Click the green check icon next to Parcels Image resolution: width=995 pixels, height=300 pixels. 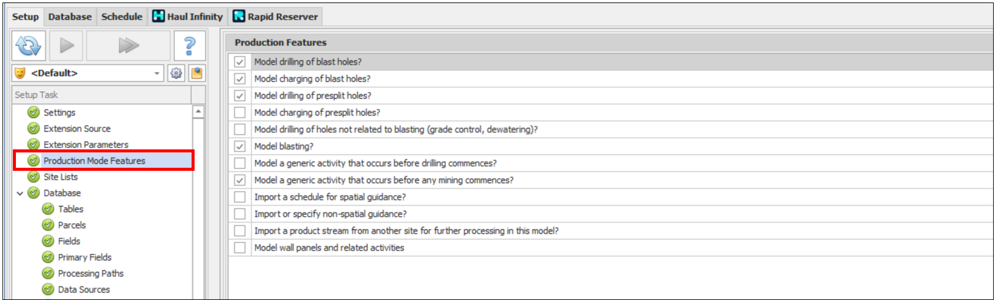click(x=48, y=225)
